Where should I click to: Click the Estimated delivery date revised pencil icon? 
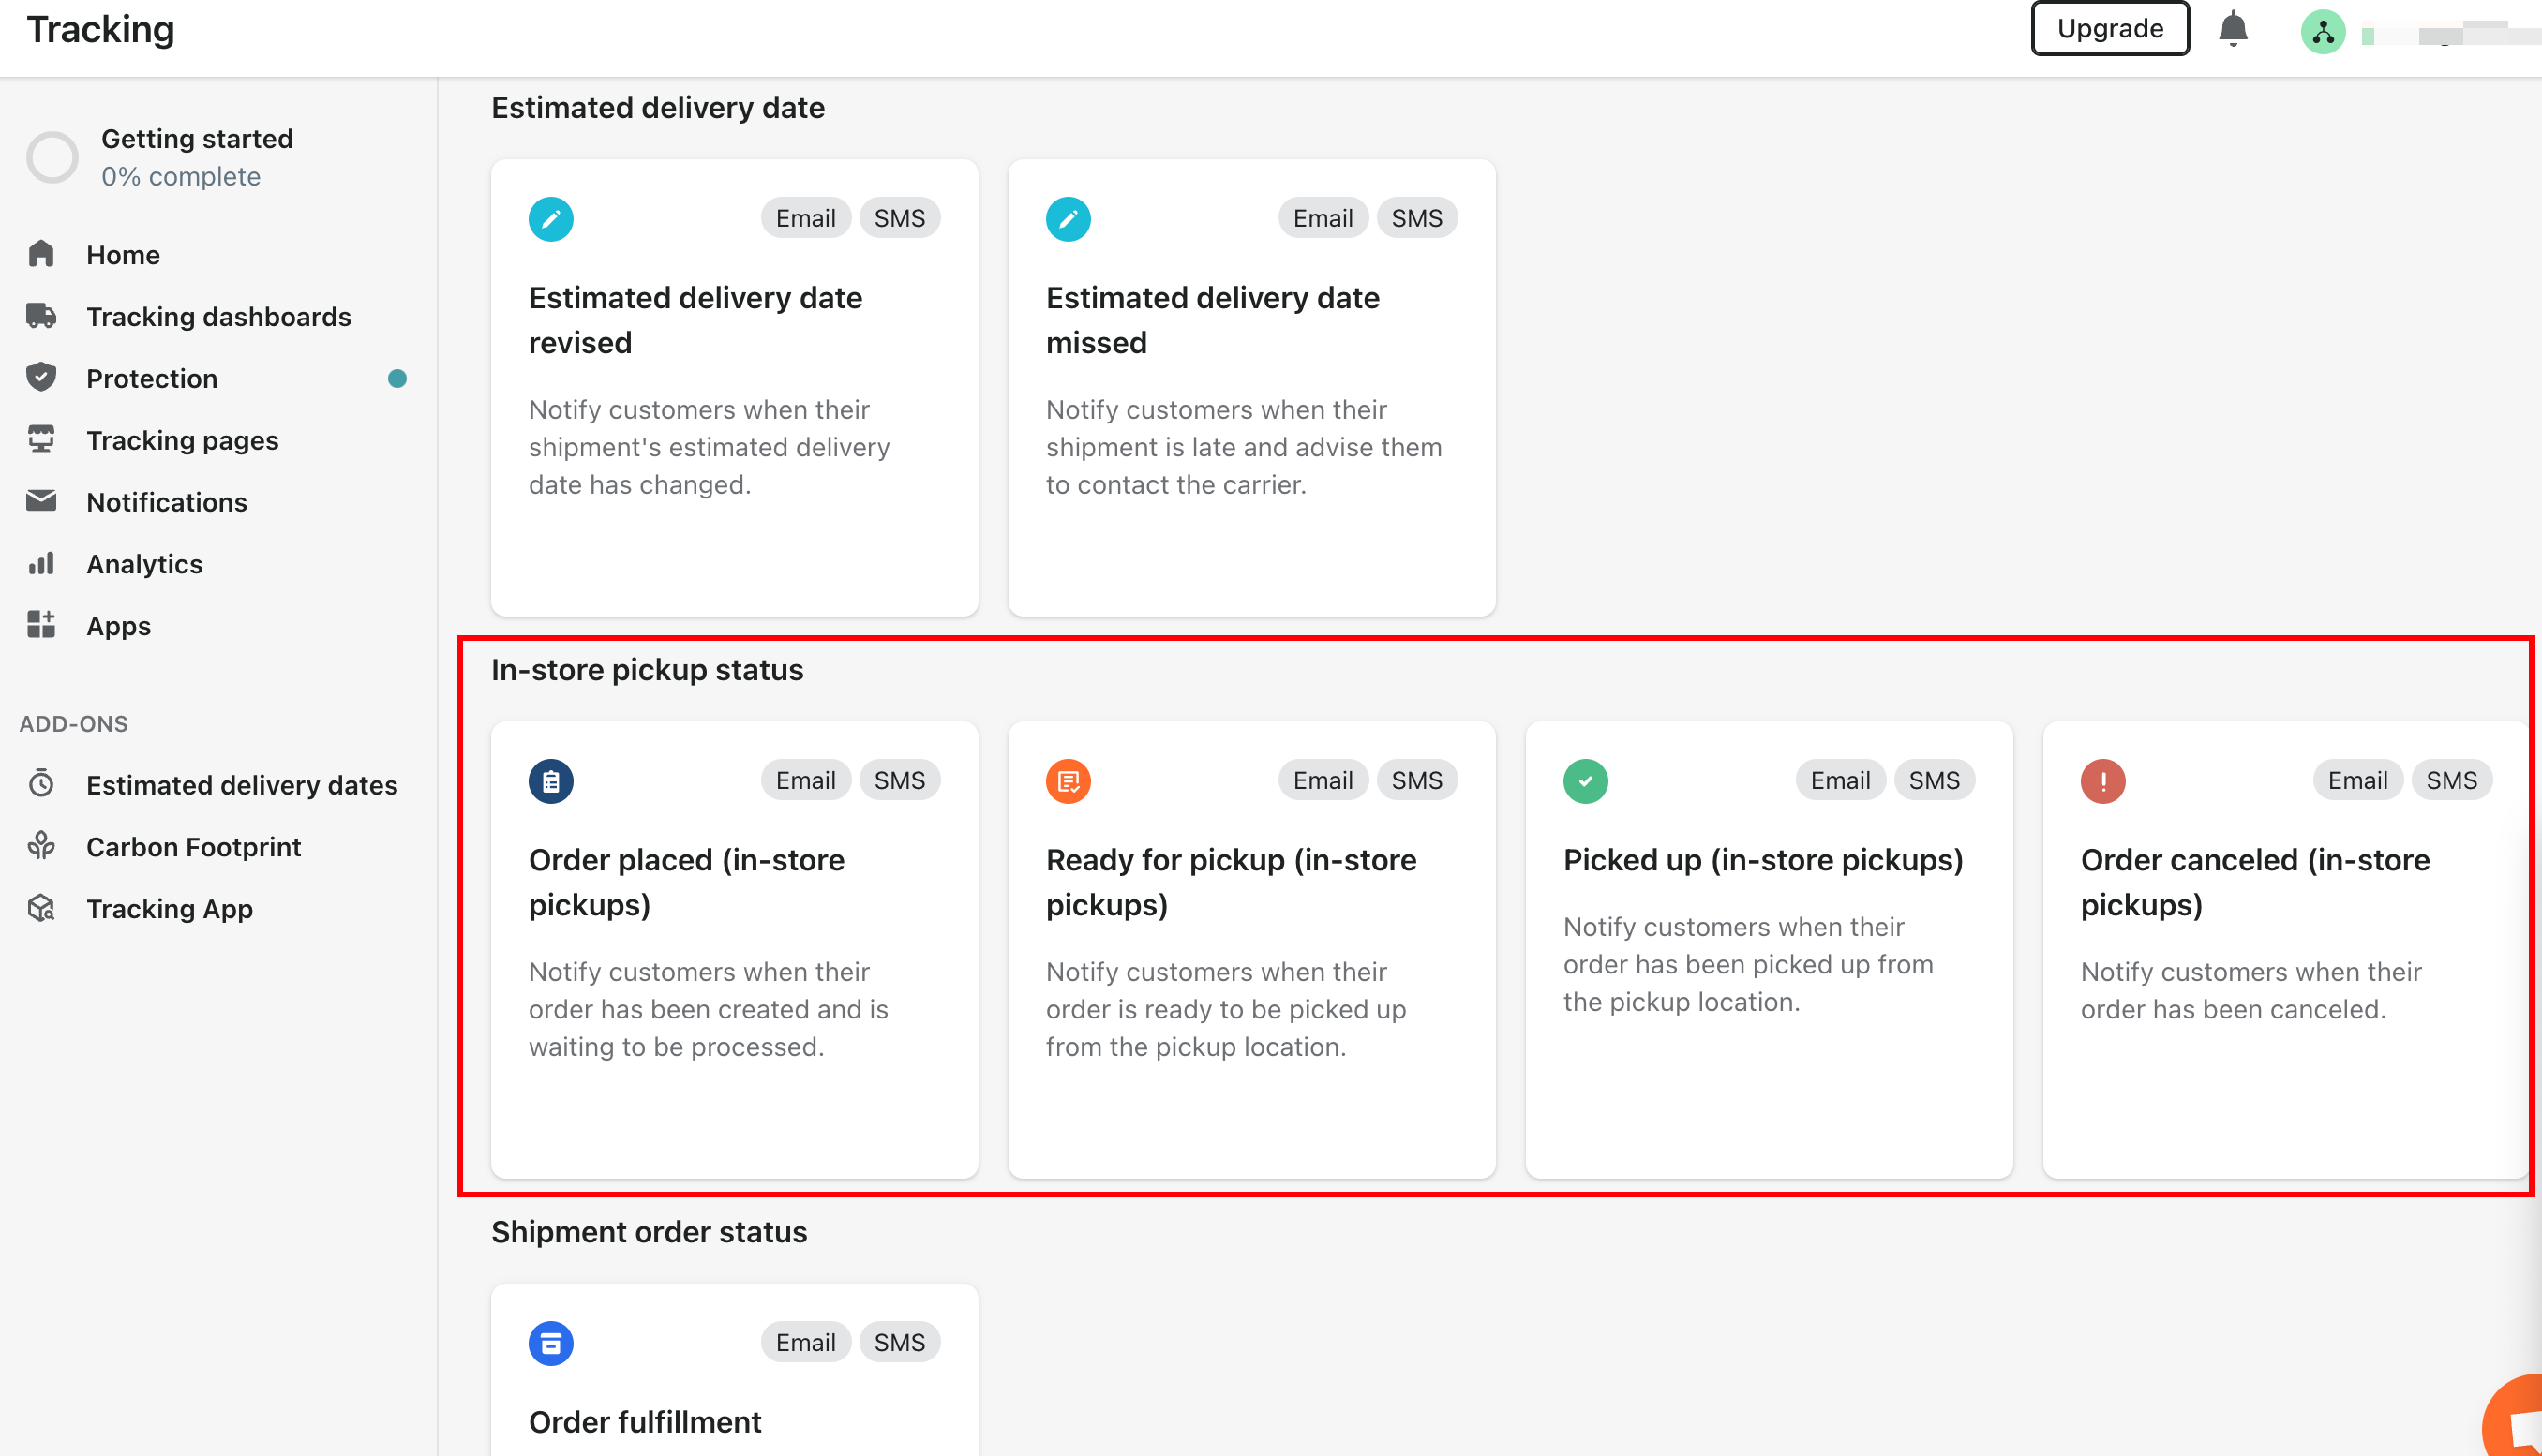(x=550, y=218)
